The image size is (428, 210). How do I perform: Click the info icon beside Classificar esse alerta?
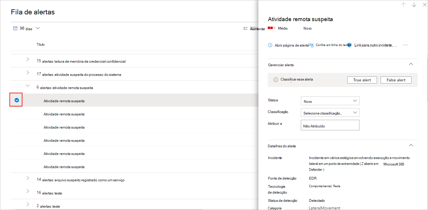pyautogui.click(x=275, y=80)
